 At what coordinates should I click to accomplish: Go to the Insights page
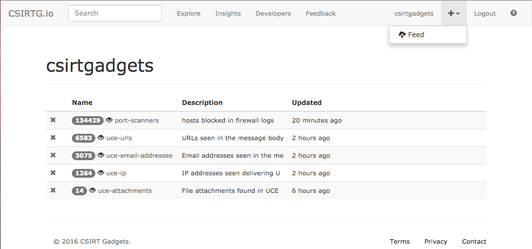[x=228, y=14]
